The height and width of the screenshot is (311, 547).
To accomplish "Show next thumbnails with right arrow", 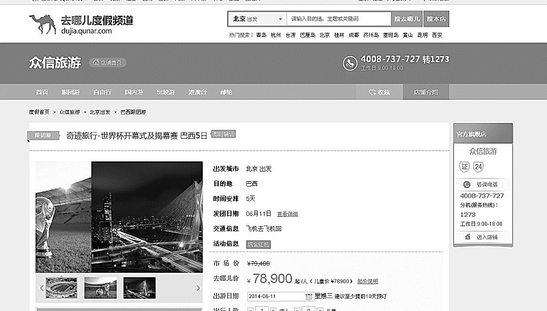I will click(198, 288).
